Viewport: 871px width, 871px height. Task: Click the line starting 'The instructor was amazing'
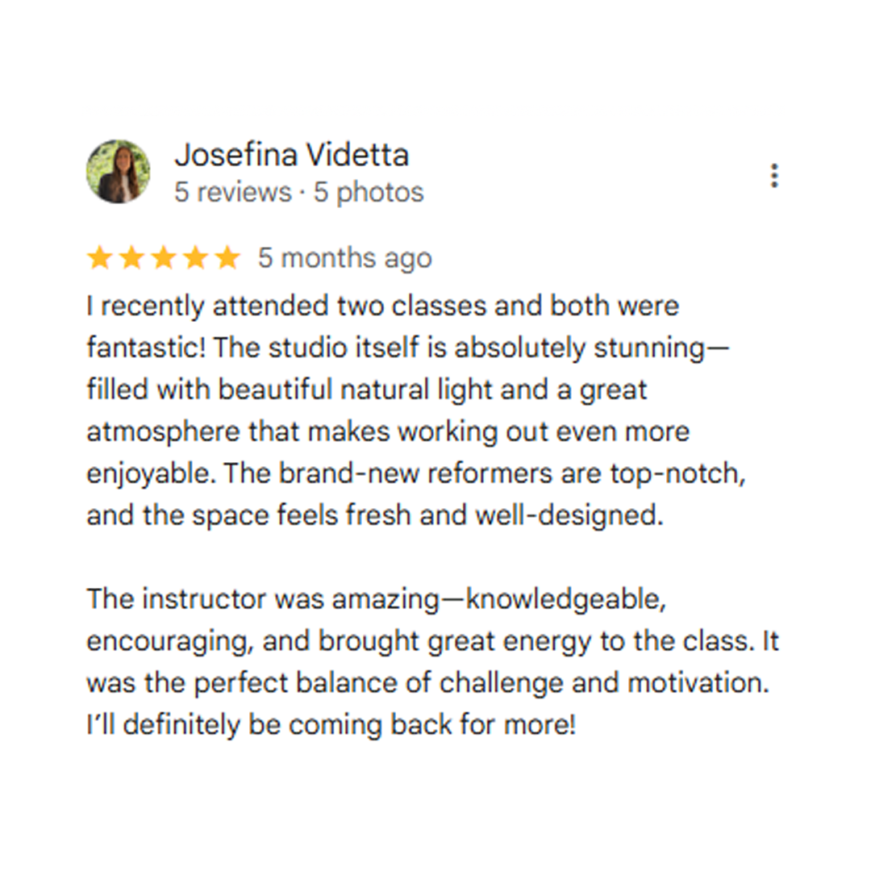377,599
